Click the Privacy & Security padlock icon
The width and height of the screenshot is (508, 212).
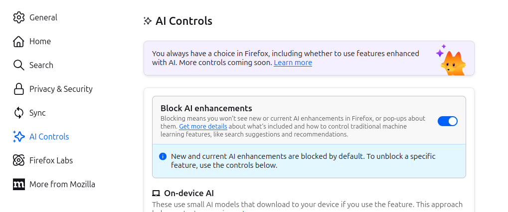[19, 89]
